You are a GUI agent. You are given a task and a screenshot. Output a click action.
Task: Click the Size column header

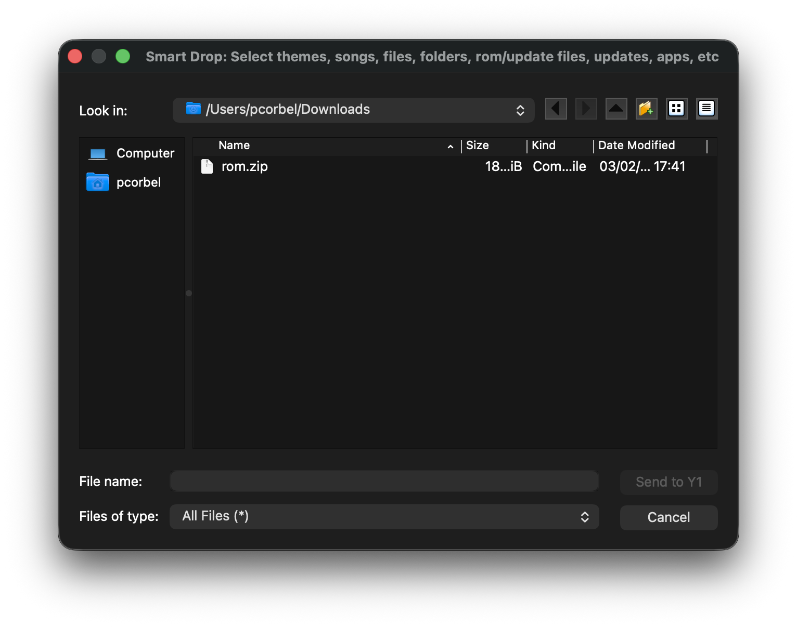point(477,146)
